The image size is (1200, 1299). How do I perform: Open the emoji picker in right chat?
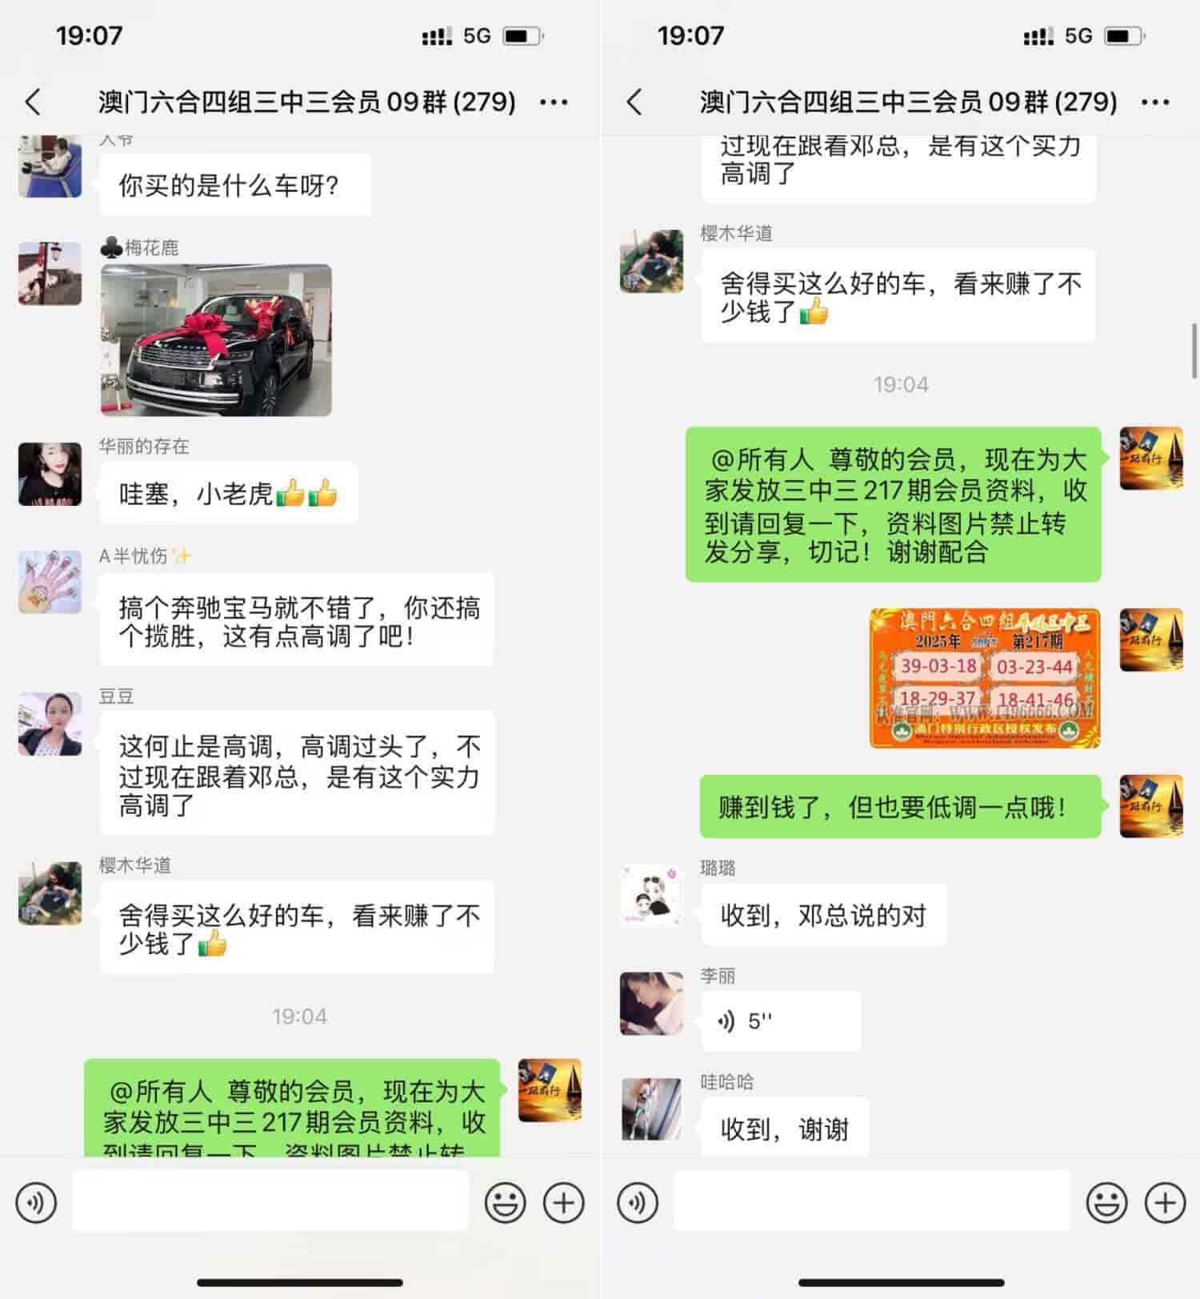(x=1107, y=1202)
